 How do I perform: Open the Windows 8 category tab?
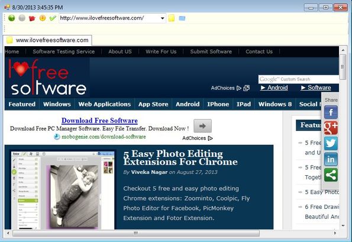275,104
